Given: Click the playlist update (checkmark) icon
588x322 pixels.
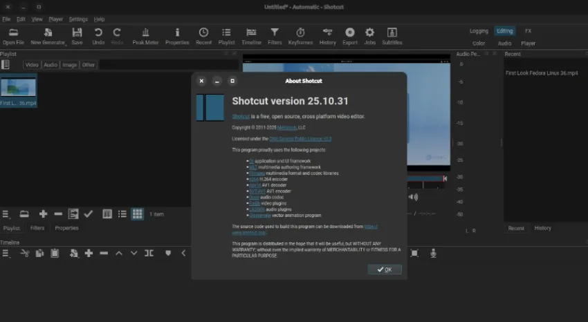Looking at the screenshot, I should pyautogui.click(x=88, y=214).
